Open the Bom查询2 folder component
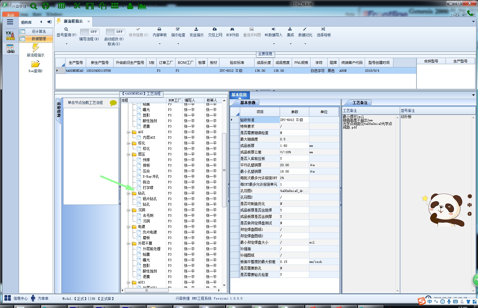The height and width of the screenshot is (308, 478). (x=35, y=67)
